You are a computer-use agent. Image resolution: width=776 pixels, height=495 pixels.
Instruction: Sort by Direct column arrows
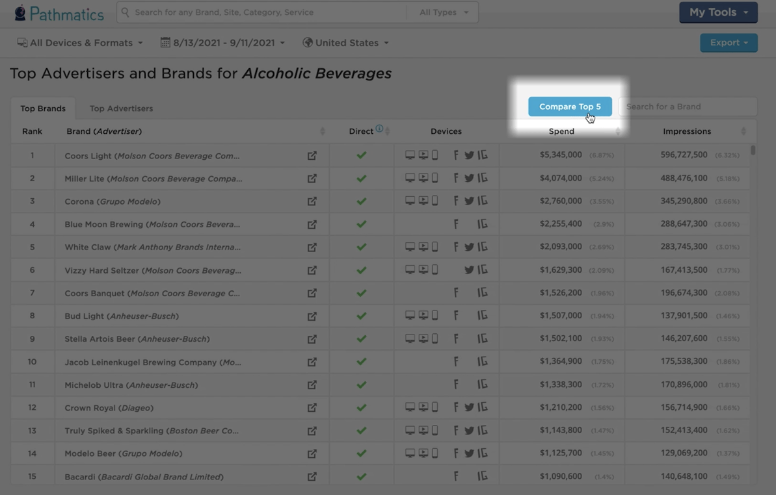[388, 131]
